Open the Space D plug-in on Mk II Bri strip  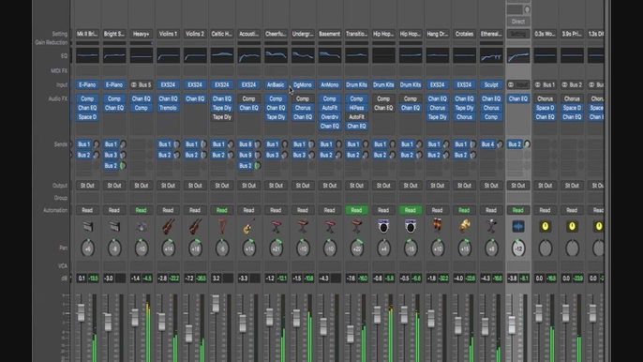(87, 117)
